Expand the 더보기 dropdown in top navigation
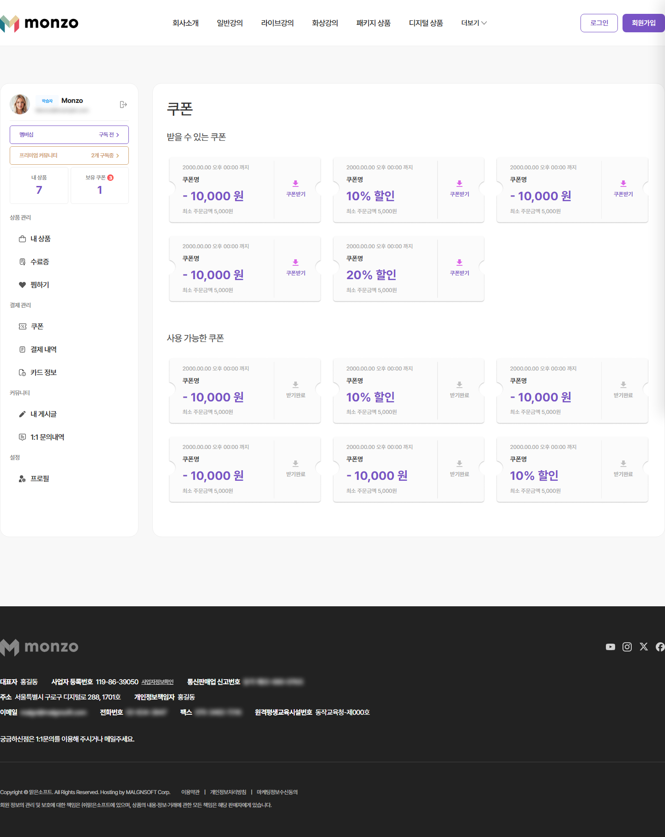 tap(474, 23)
